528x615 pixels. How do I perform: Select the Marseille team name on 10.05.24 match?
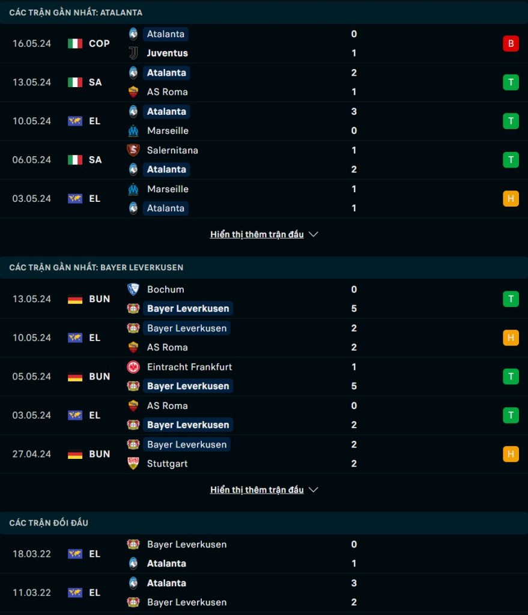168,130
